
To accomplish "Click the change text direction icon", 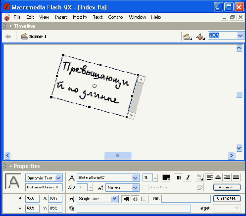I will click(x=199, y=177).
